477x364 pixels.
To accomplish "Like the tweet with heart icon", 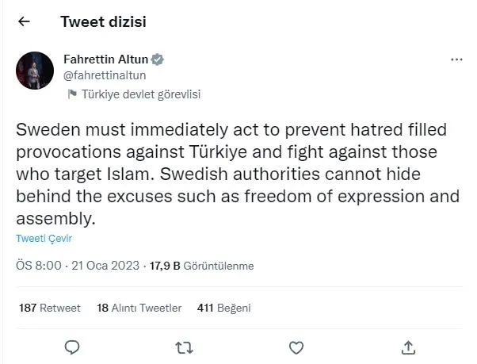I will (x=296, y=347).
